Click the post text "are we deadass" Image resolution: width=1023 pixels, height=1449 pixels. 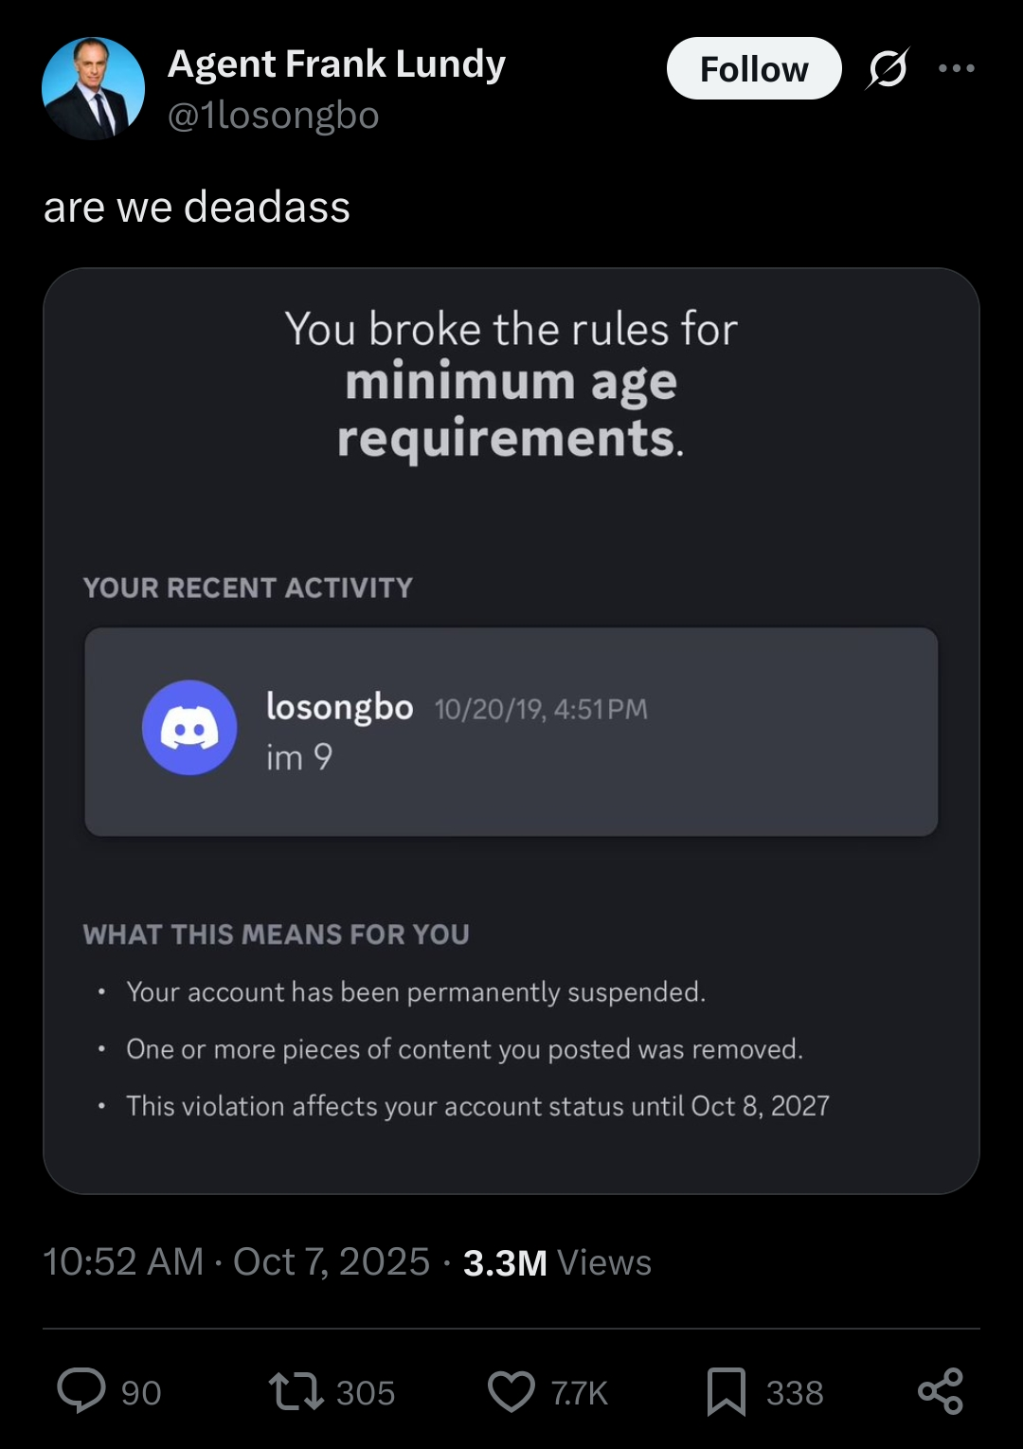[x=197, y=207]
